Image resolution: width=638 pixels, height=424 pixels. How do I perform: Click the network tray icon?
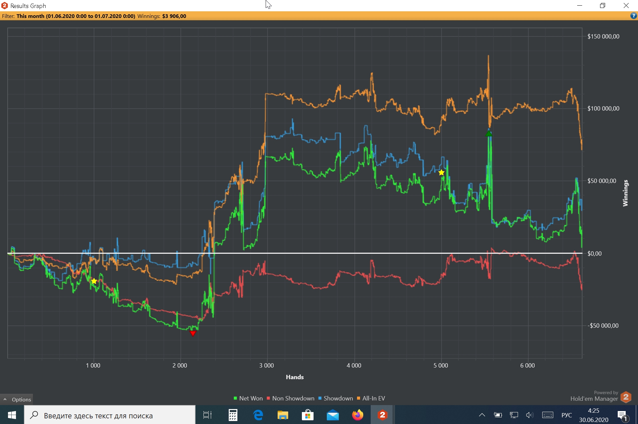[x=514, y=415]
